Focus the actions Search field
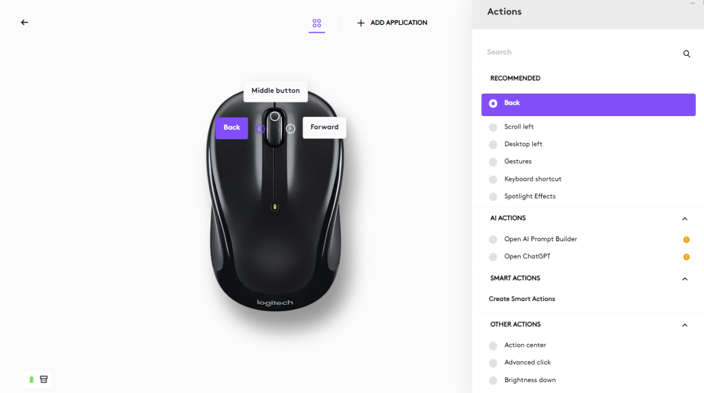The image size is (704, 393). pyautogui.click(x=582, y=52)
